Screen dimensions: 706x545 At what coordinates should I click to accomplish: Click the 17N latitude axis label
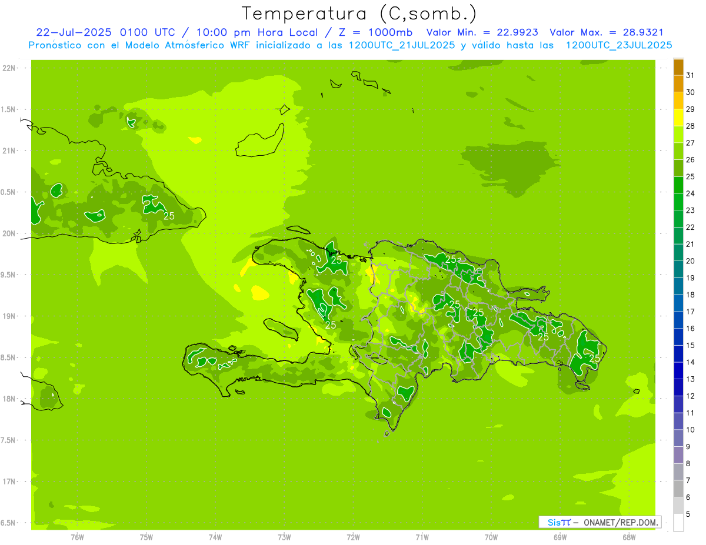pyautogui.click(x=9, y=482)
